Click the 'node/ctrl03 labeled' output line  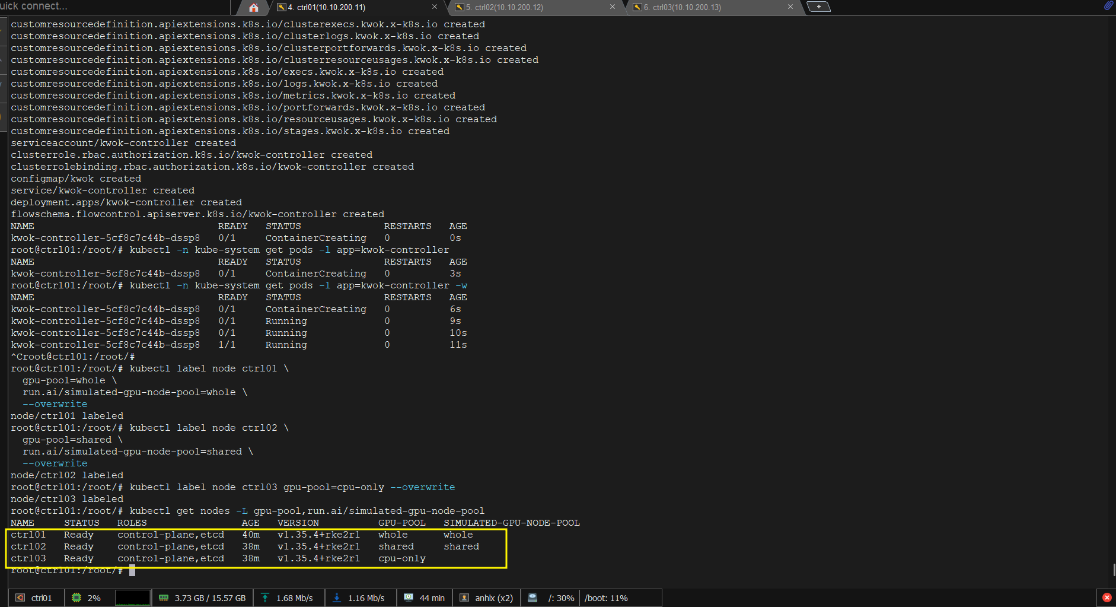(x=67, y=499)
